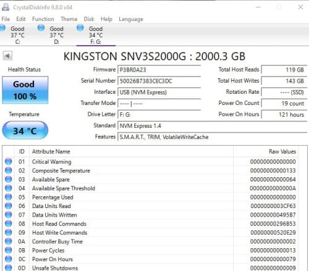Click Power On Count value 19 count
The height and width of the screenshot is (271, 309).
(x=284, y=103)
